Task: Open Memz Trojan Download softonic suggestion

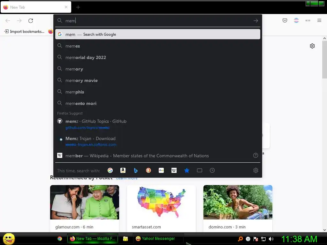Action: click(x=158, y=141)
